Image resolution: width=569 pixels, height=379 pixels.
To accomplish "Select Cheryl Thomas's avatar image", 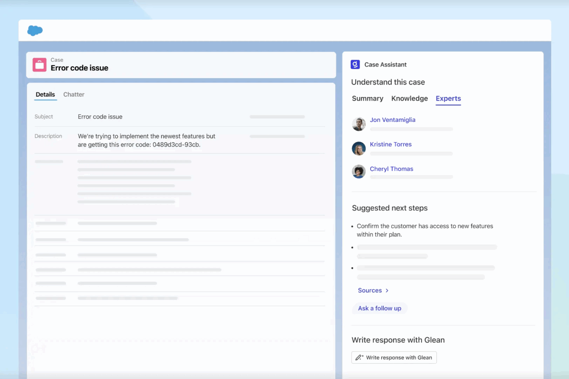I will click(x=358, y=172).
